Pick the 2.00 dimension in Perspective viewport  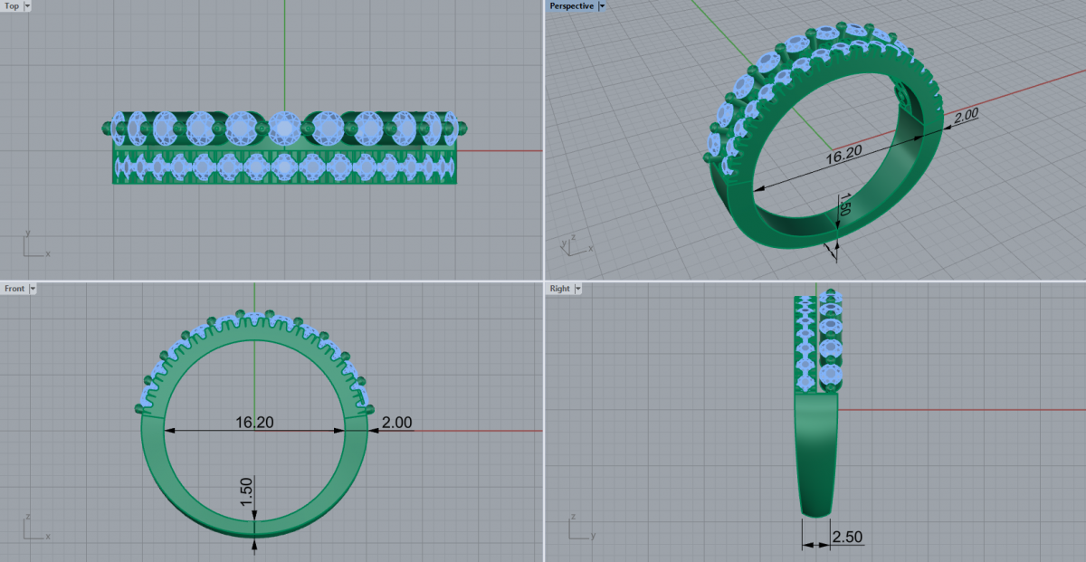point(966,116)
